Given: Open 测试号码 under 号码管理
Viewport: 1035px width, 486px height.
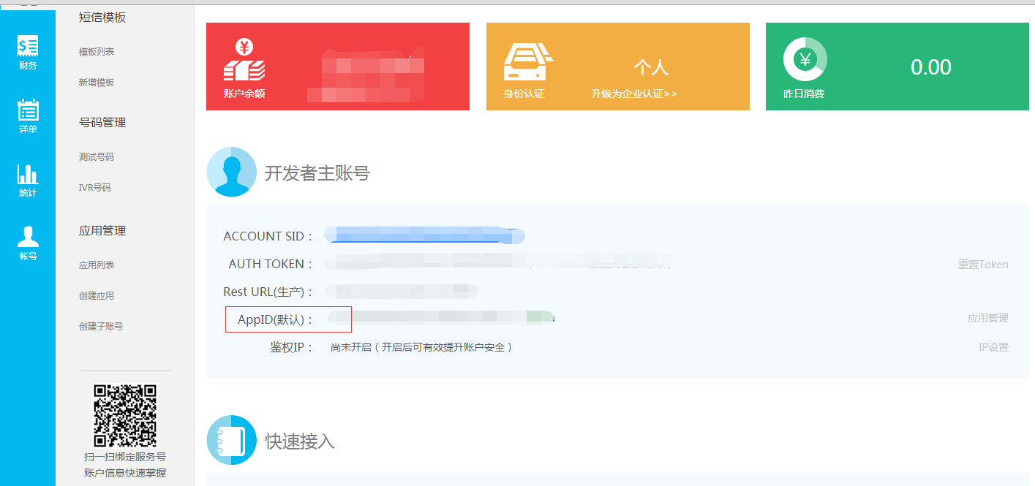Looking at the screenshot, I should (97, 157).
